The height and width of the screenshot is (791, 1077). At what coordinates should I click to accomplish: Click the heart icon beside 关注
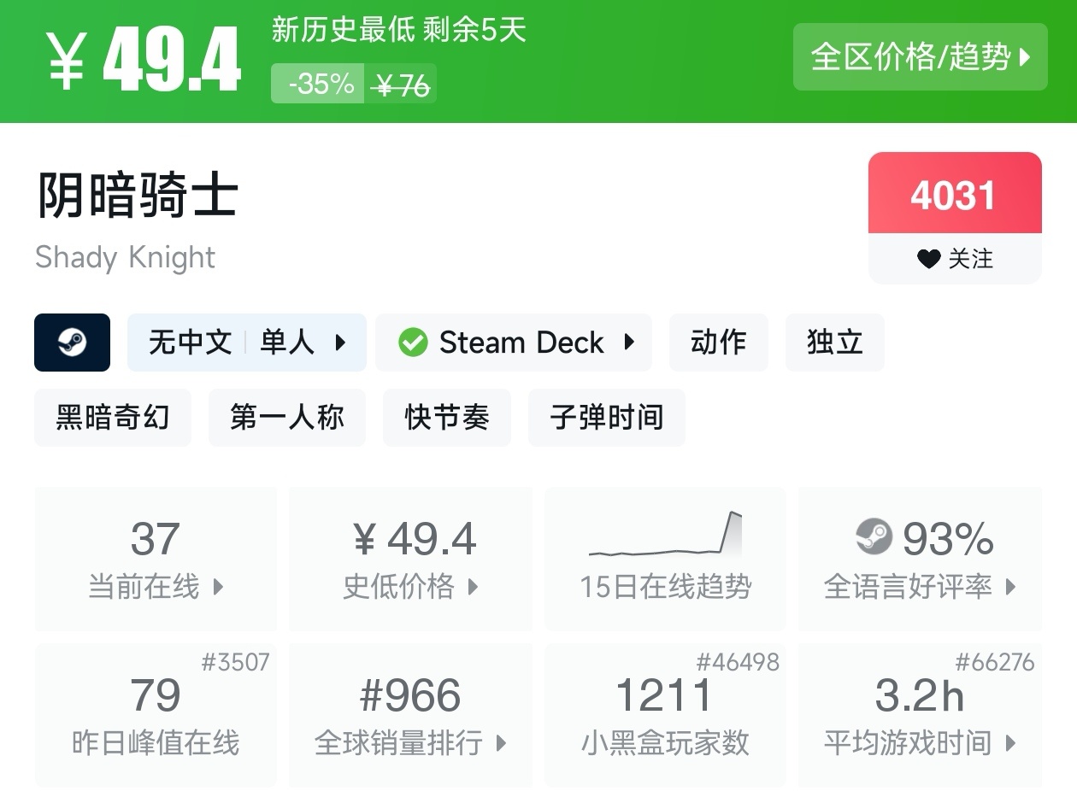[x=928, y=259]
